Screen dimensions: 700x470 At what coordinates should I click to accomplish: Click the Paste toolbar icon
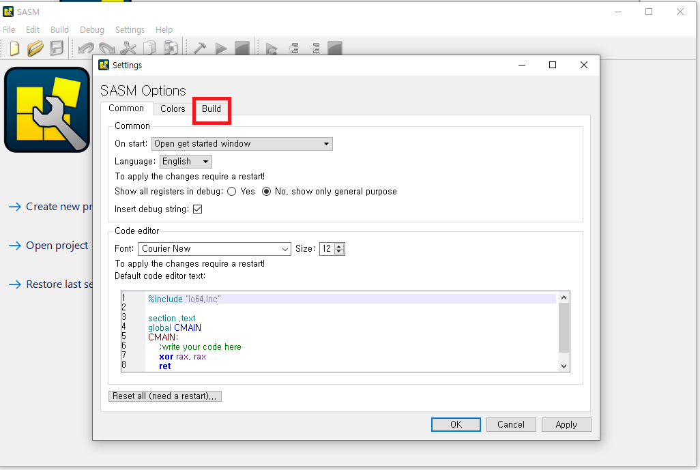(x=171, y=48)
